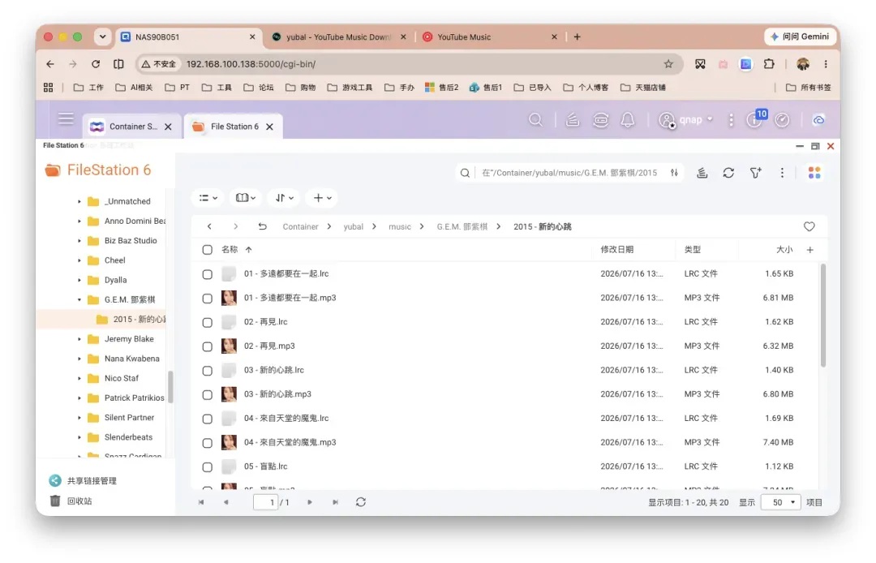The image size is (876, 563).
Task: Open the QTS more options dots icon
Action: pyautogui.click(x=731, y=119)
